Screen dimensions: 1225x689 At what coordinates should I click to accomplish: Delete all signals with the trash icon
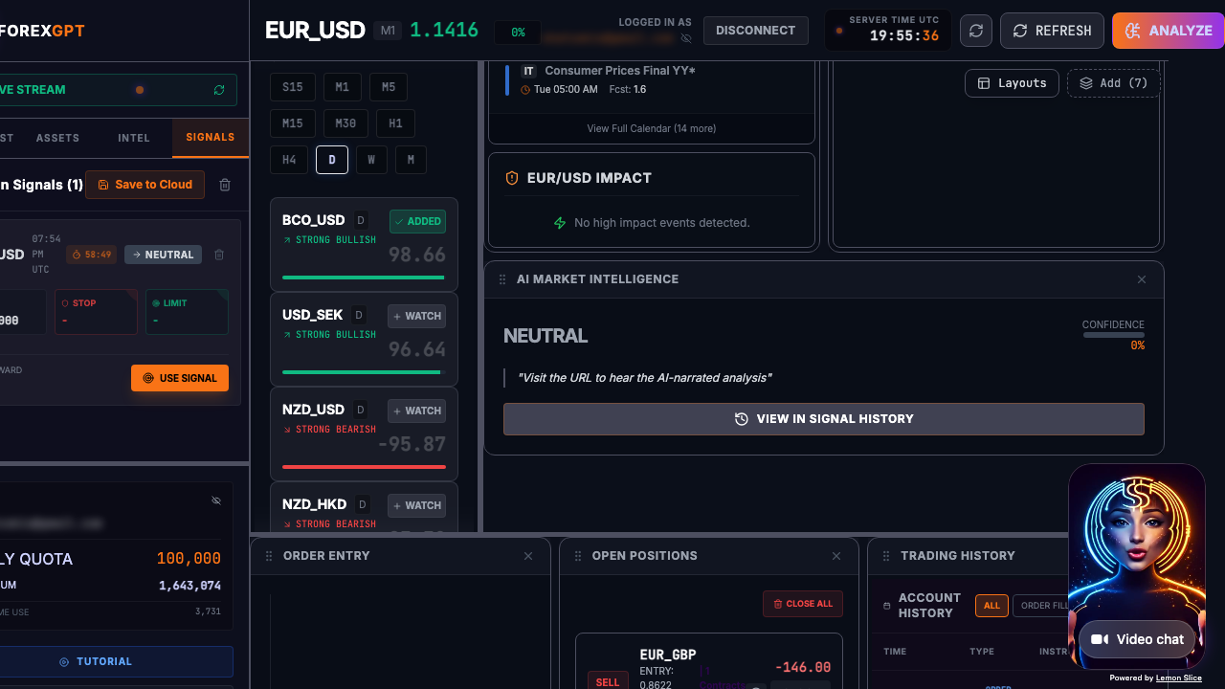[x=225, y=185]
